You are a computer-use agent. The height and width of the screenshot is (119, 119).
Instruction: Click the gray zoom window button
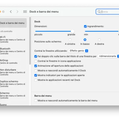[x=3, y=12]
